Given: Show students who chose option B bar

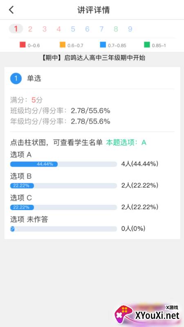Looking at the screenshot, I should (x=63, y=186).
